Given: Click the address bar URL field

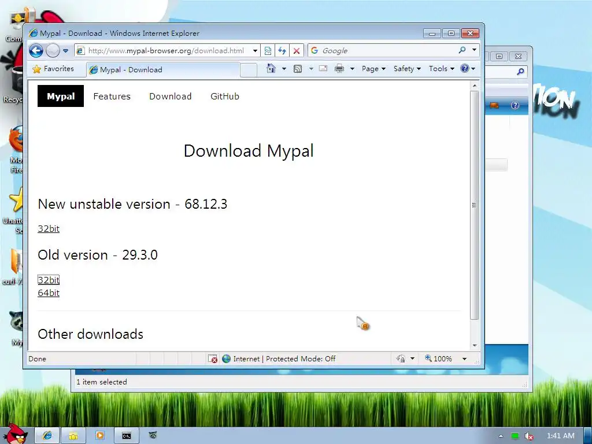Looking at the screenshot, I should (166, 50).
